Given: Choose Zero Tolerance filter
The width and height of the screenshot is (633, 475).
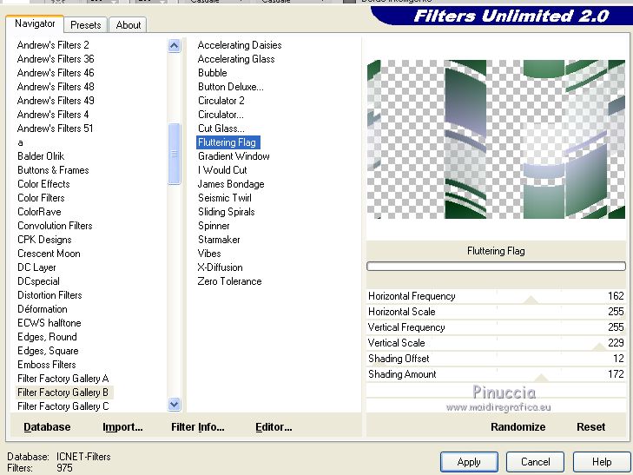Looking at the screenshot, I should 229,281.
